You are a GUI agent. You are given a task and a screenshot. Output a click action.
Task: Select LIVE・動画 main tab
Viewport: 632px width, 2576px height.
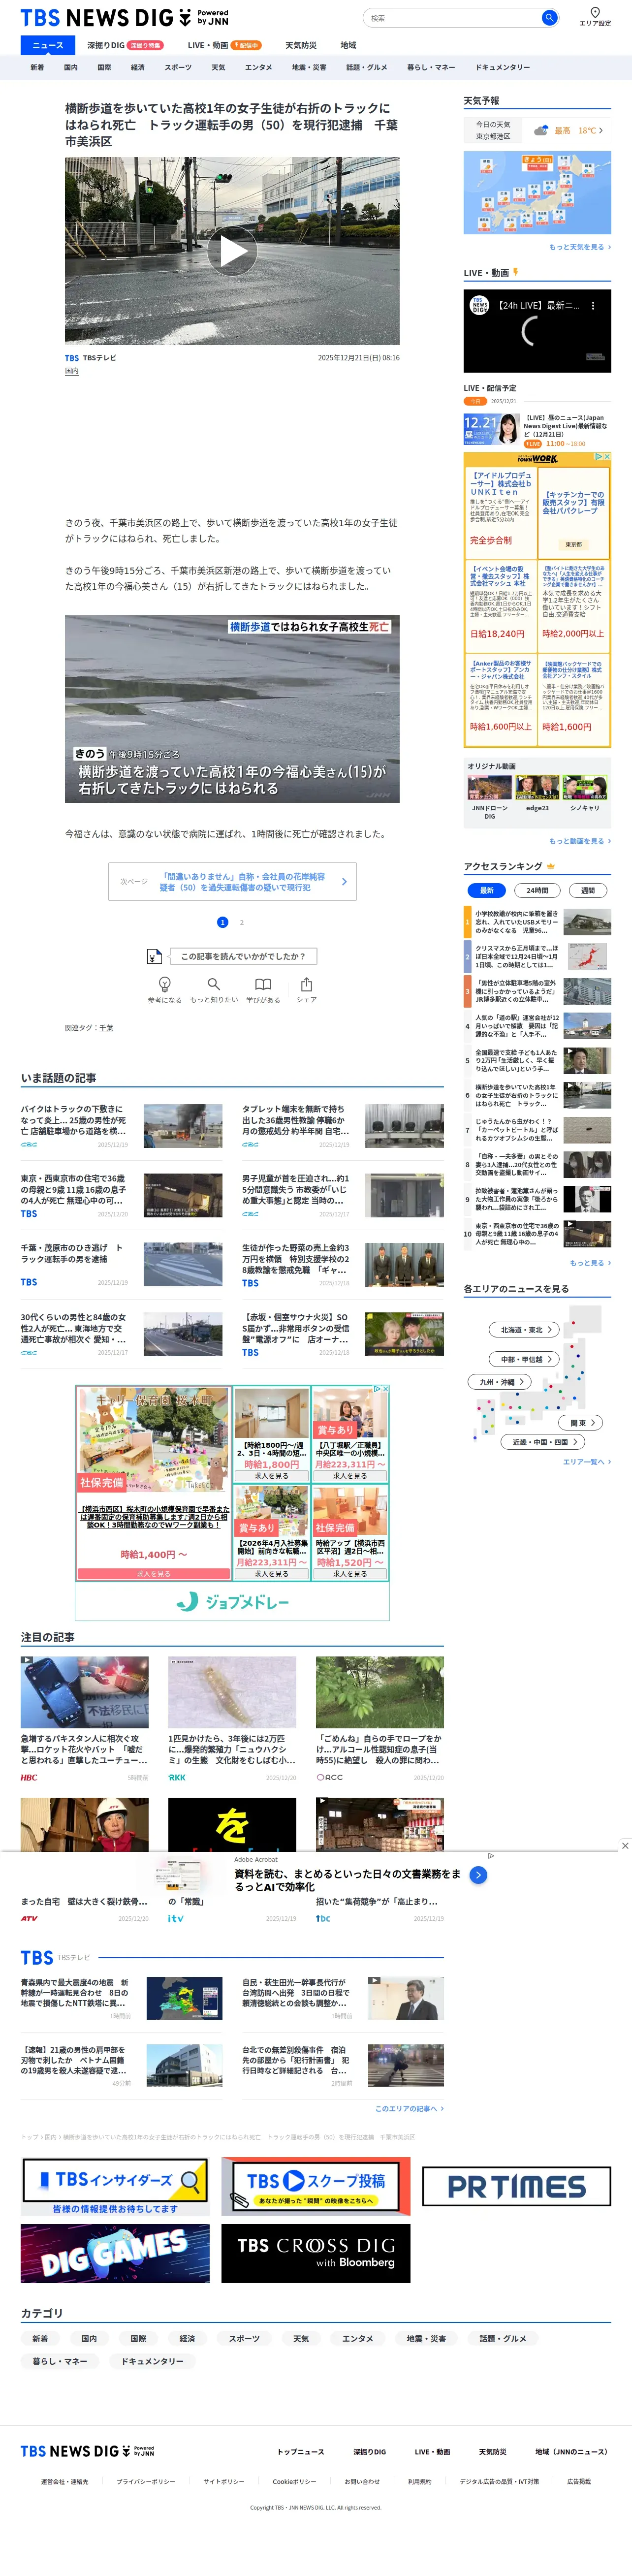coord(224,45)
